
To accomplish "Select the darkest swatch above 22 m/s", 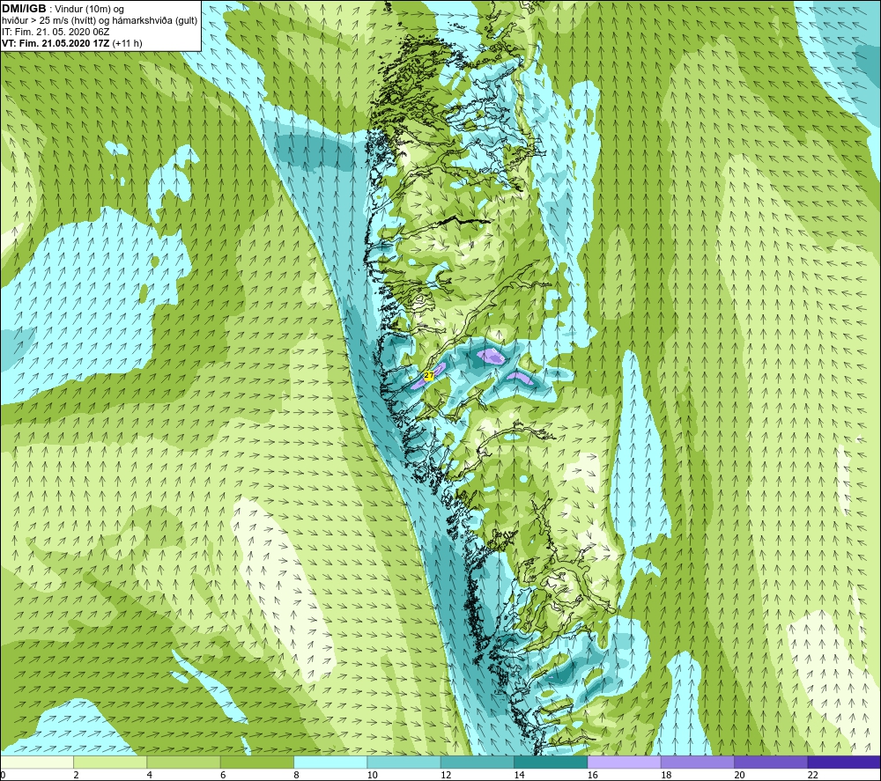I will [844, 762].
